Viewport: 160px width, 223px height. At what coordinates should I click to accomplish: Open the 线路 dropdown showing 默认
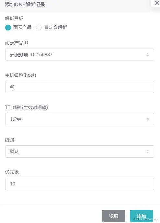tap(80, 151)
